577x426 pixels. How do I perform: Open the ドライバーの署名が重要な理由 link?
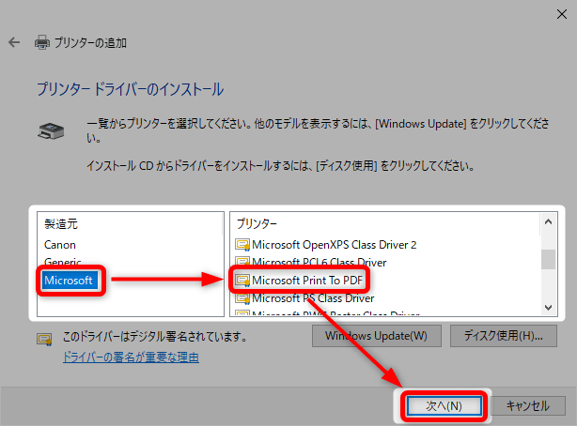tap(131, 357)
